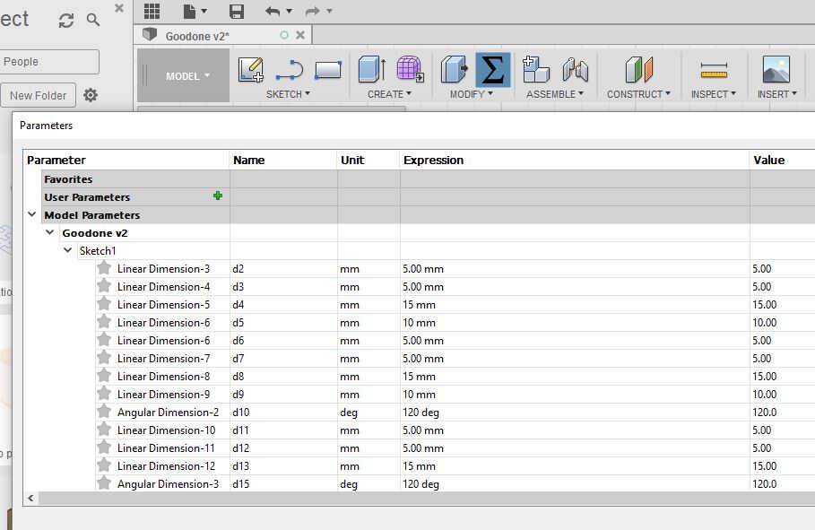Open data panel settings gear
This screenshot has width=815, height=530.
(x=91, y=95)
